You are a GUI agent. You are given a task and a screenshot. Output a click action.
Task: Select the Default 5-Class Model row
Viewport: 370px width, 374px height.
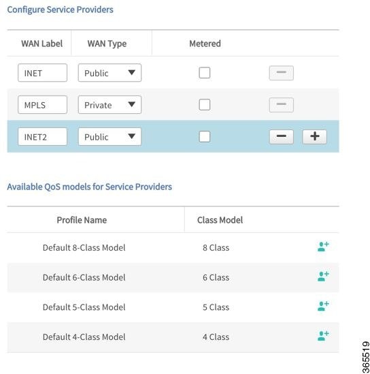(x=173, y=307)
